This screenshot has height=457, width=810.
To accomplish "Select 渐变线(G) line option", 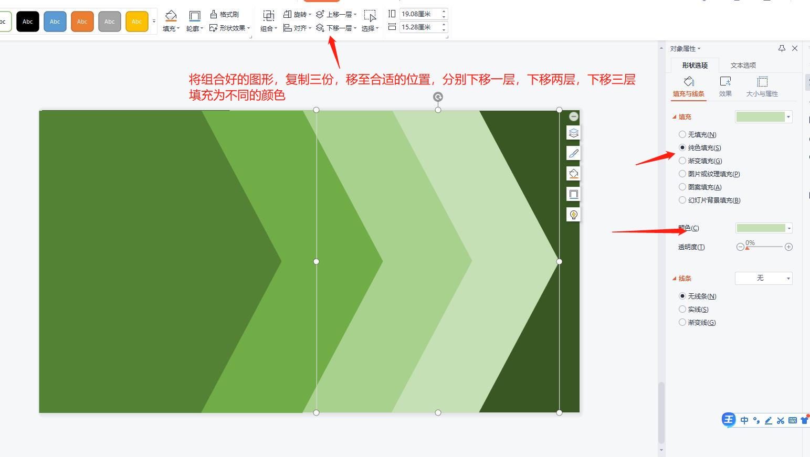I will [697, 323].
